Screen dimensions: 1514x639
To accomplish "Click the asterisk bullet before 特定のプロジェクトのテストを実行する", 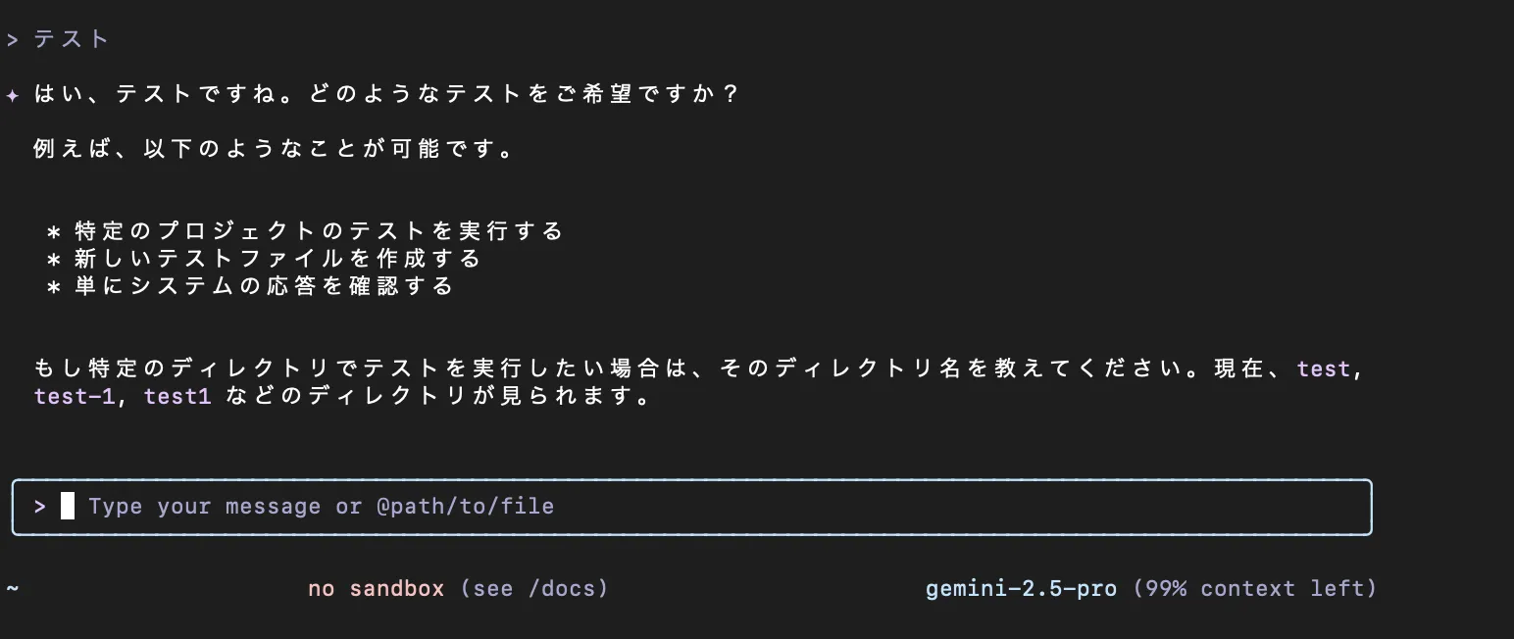I will (x=55, y=230).
